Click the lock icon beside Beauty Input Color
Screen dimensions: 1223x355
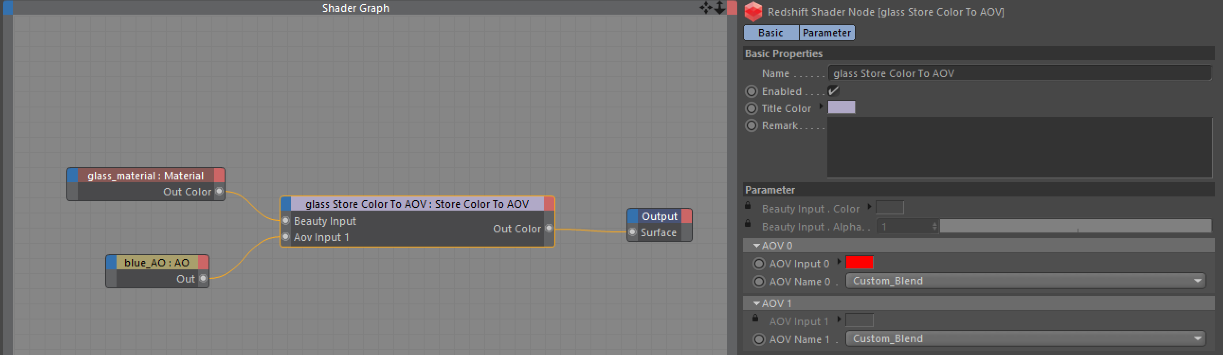pos(748,205)
